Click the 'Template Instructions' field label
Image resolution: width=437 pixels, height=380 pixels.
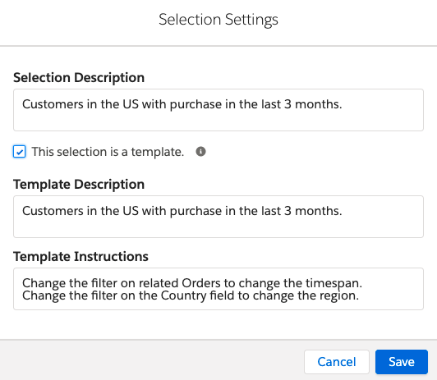pos(80,256)
